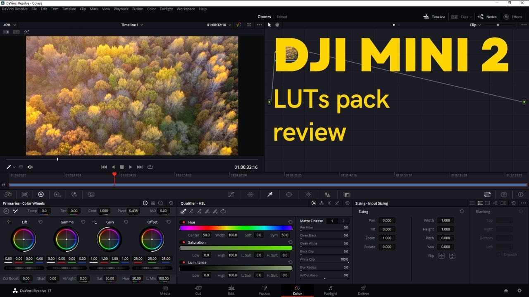Select the Qualifier picker eyedropper tool

(183, 211)
